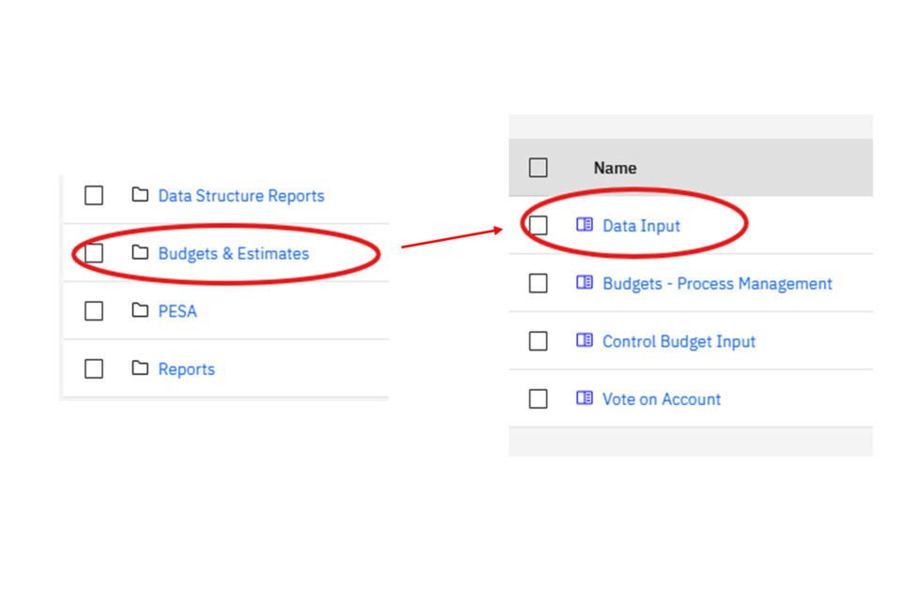The image size is (901, 600).
Task: Toggle the select-all checkbox beside Name
Action: (538, 168)
